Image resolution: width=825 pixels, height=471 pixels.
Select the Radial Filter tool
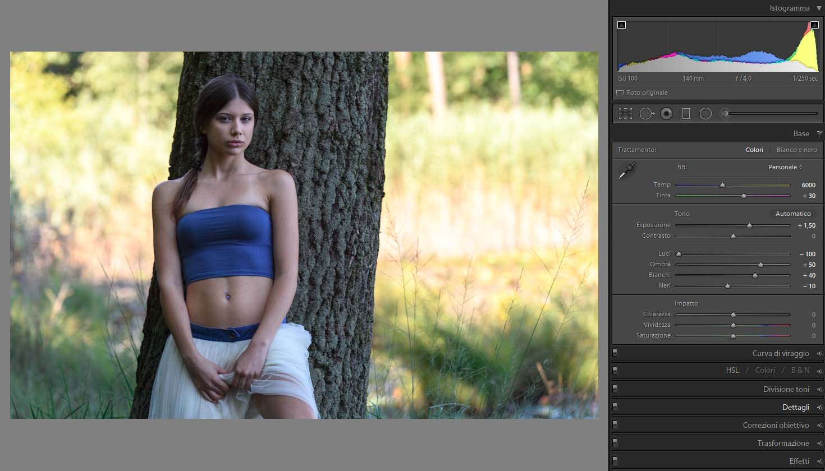705,114
